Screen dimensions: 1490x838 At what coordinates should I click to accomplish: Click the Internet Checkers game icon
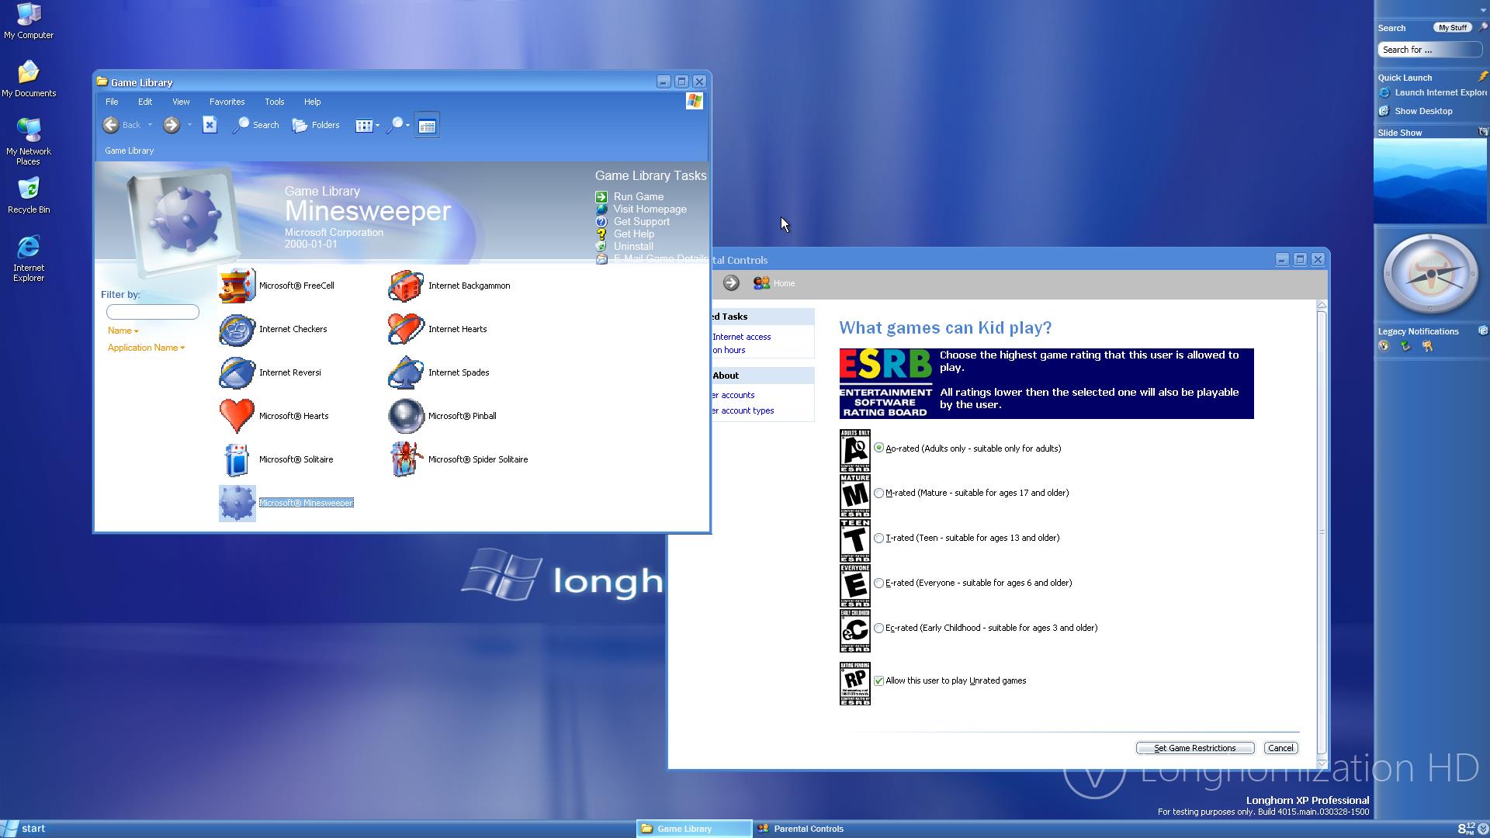[x=237, y=329]
